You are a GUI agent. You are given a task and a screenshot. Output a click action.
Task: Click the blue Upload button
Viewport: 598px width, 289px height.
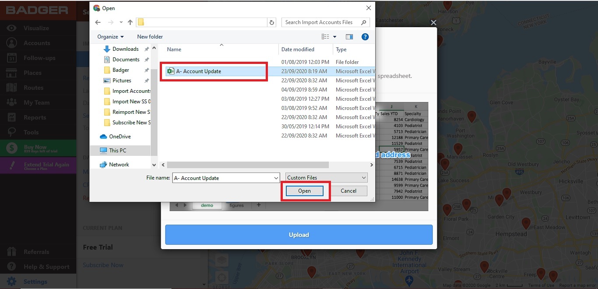[x=299, y=235]
